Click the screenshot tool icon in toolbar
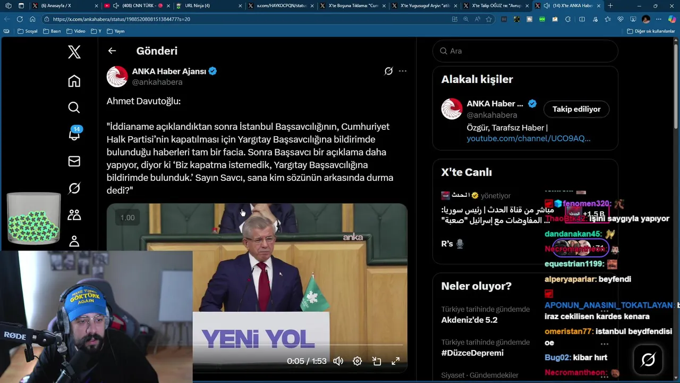This screenshot has width=680, height=383. (633, 19)
